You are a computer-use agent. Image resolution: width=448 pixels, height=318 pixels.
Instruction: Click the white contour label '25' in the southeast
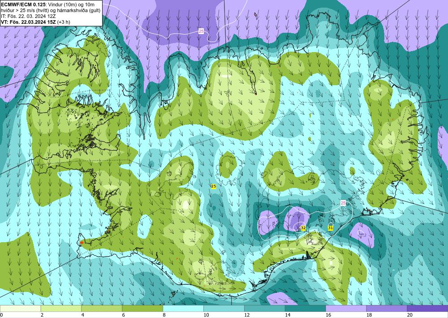pyautogui.click(x=343, y=203)
